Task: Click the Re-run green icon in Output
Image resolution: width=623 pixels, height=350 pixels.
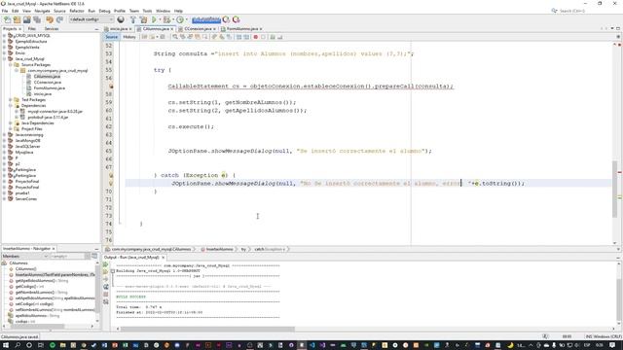Action: pos(106,264)
